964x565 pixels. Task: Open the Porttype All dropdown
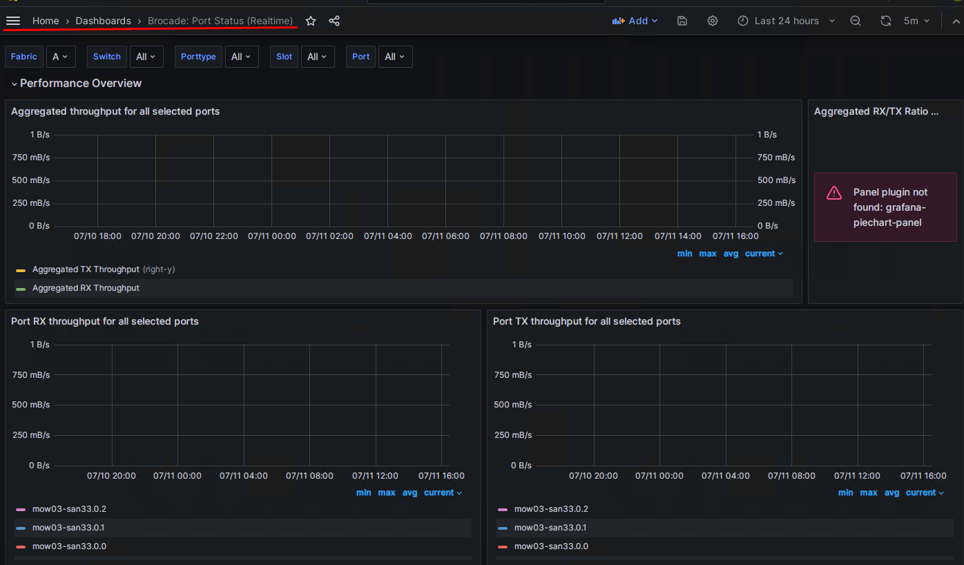242,56
